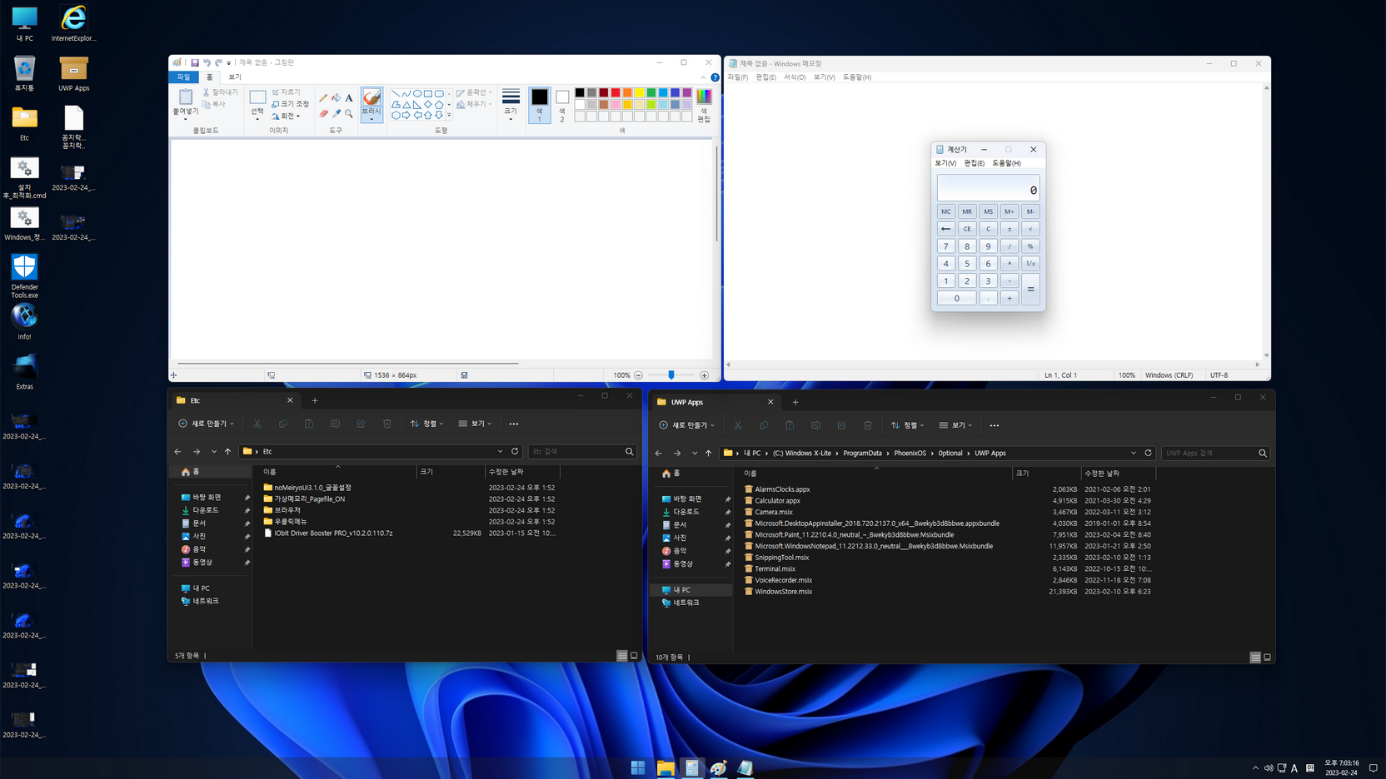
Task: Click the Windows Start button on taskbar
Action: pos(638,767)
